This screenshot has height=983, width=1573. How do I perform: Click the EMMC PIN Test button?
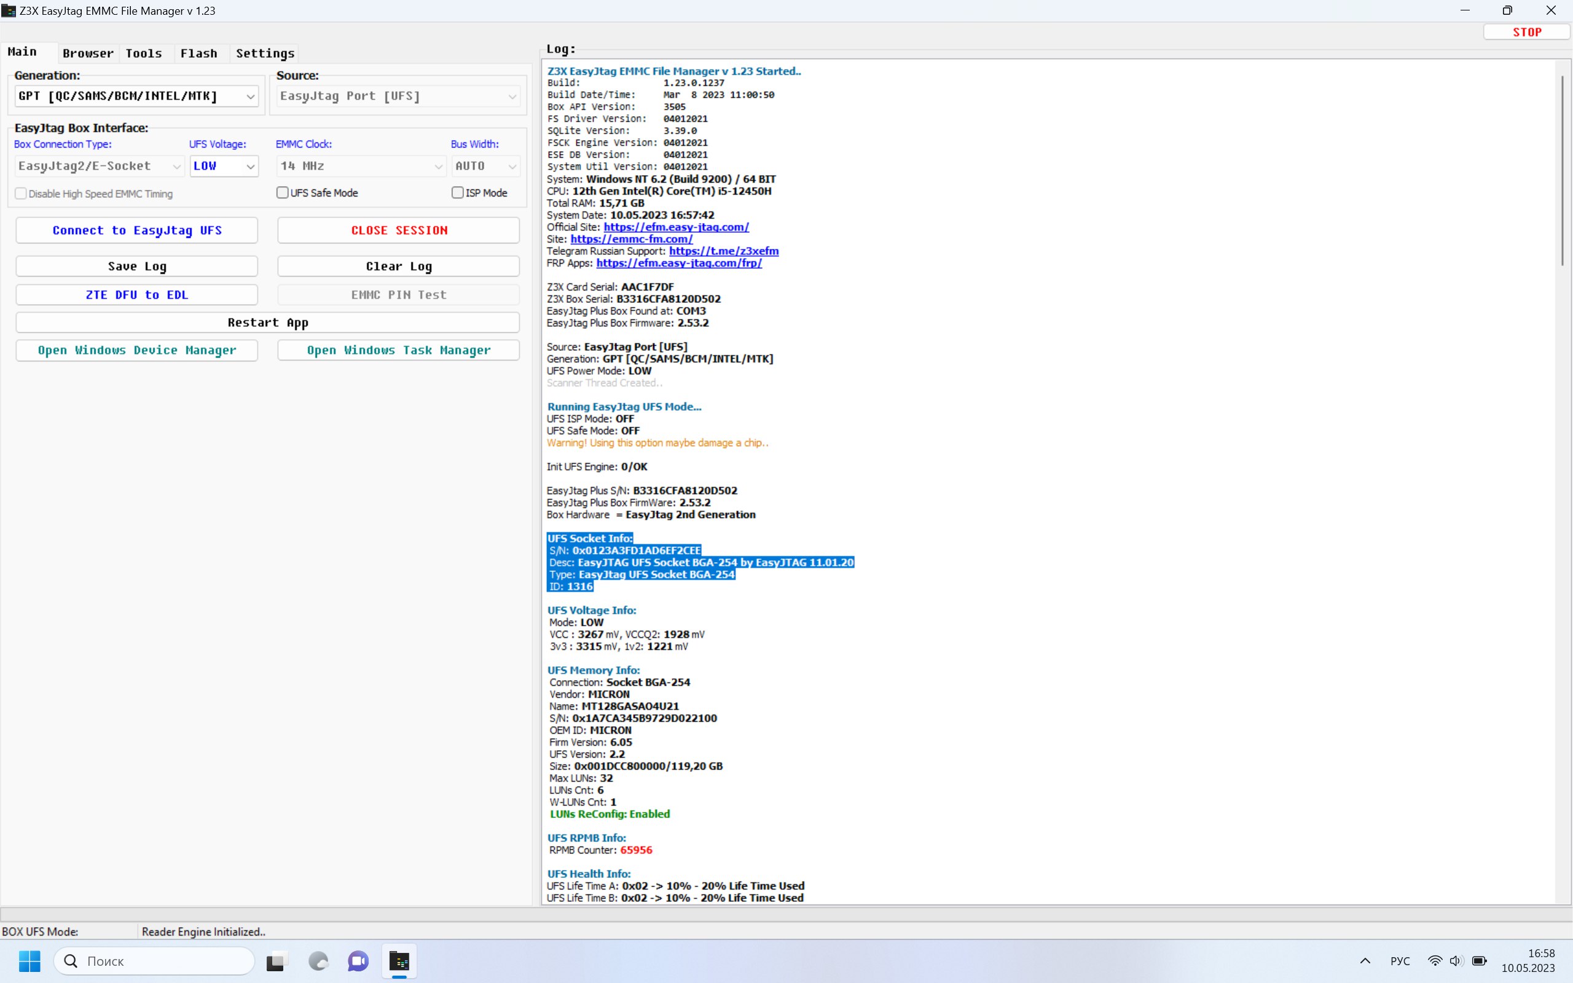pyautogui.click(x=398, y=294)
